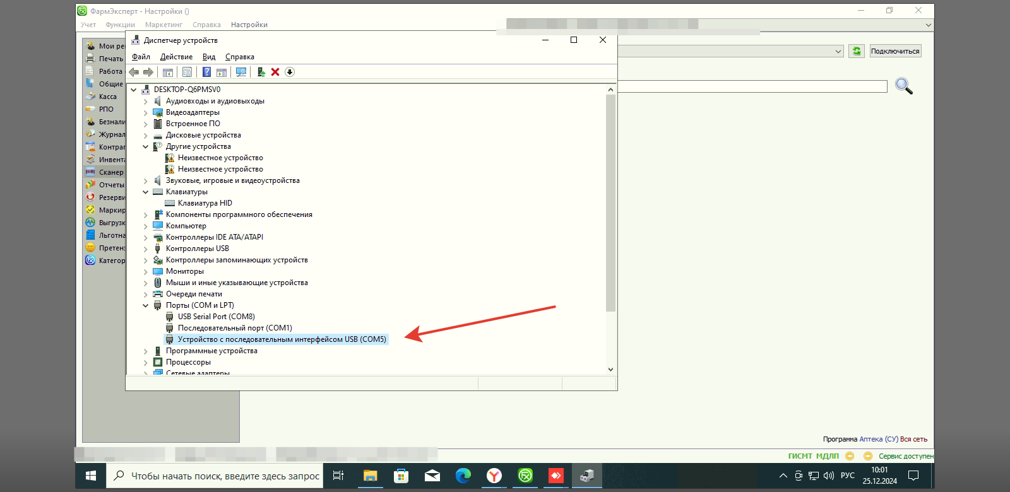Click the magnifying glass search icon
1010x492 pixels.
coord(904,86)
